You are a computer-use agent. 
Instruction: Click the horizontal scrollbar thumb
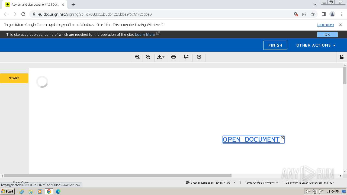pyautogui.click(x=118, y=176)
